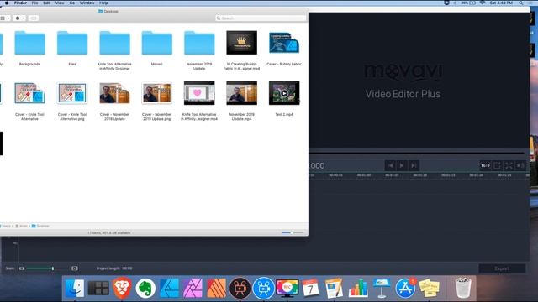Click Desktop in the Finder path bar
Viewport: 538px width, 302px height.
point(40,226)
